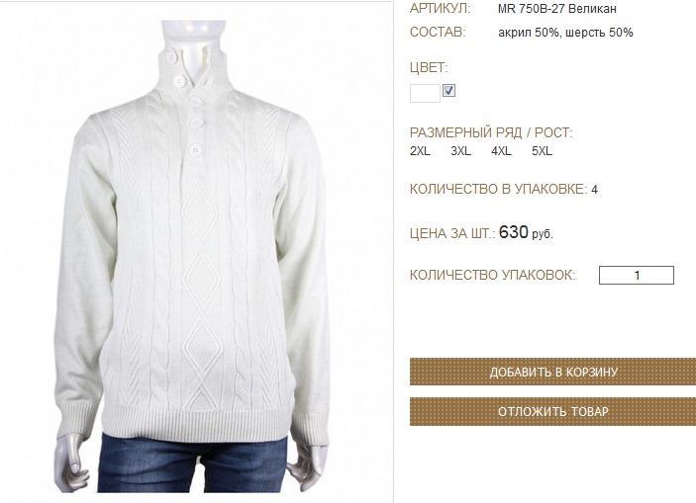Open the white sweater product photo
The width and height of the screenshot is (696, 503).
[196, 253]
